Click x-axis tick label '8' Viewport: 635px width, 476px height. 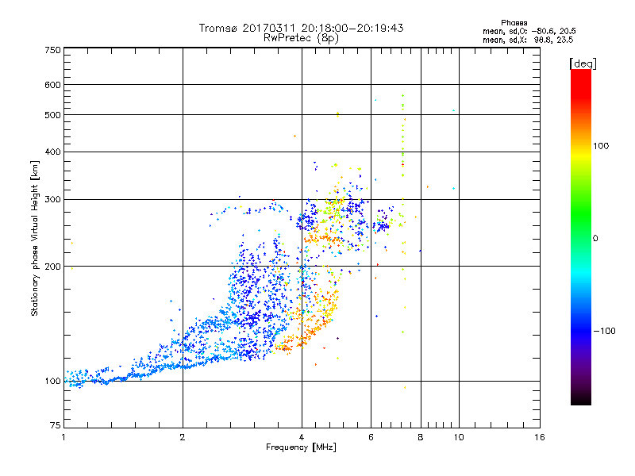[x=421, y=437]
